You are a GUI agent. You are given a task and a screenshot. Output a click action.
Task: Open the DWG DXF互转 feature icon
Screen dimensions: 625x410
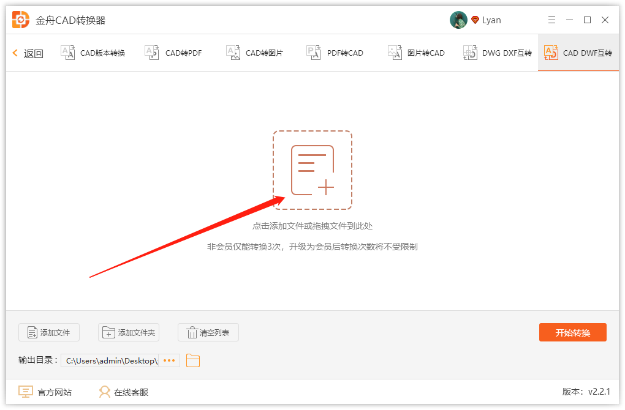point(469,53)
